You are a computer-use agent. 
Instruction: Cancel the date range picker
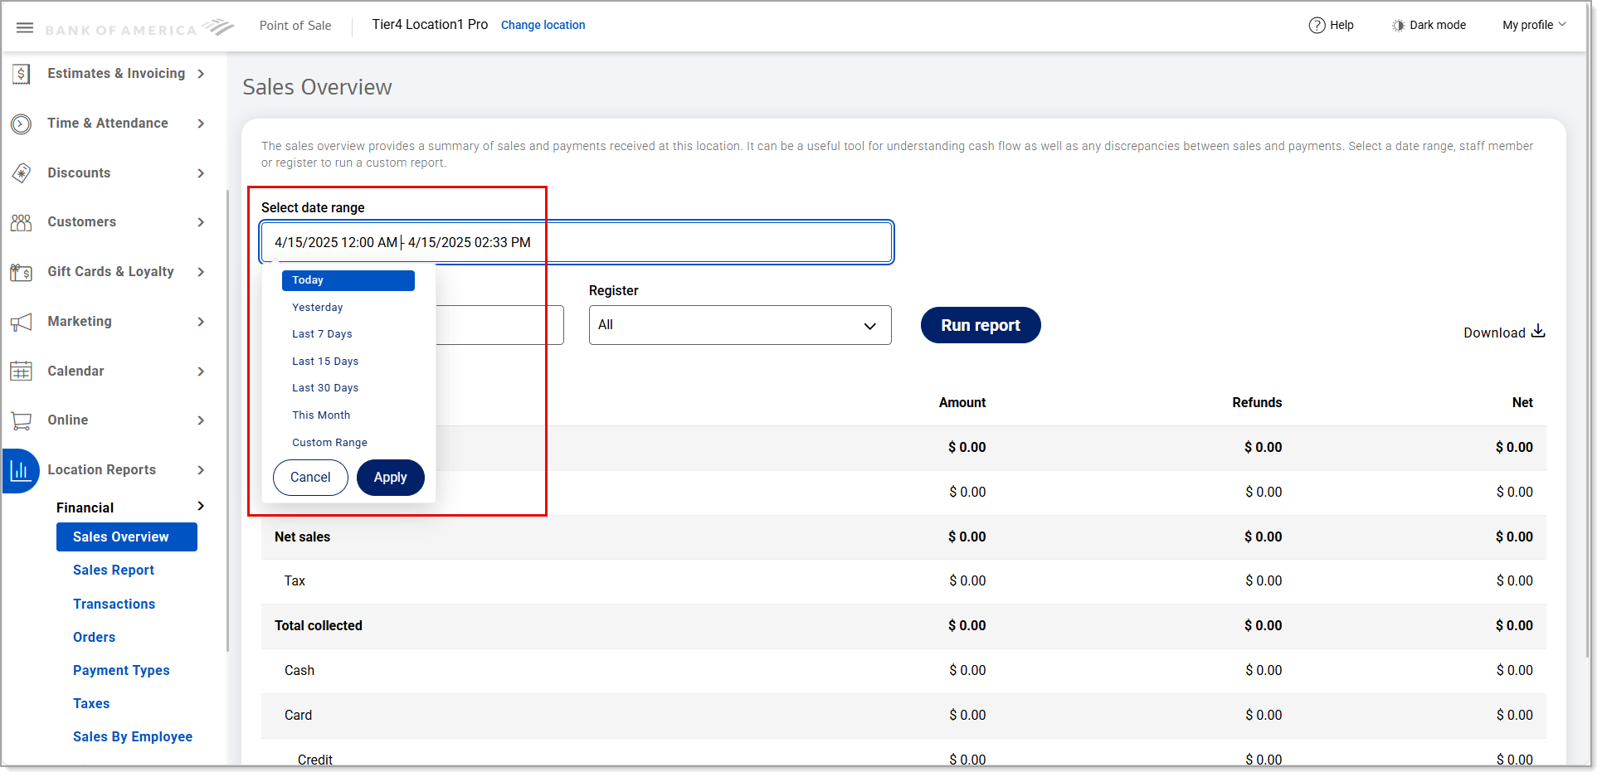310,478
